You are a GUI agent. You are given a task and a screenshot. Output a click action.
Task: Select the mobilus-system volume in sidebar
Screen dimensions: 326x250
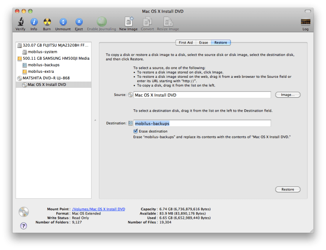[x=42, y=52]
